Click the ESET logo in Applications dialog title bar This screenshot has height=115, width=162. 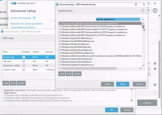(x=57, y=5)
